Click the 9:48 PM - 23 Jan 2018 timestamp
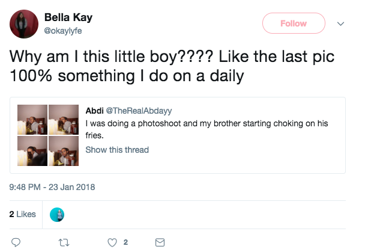 53,187
